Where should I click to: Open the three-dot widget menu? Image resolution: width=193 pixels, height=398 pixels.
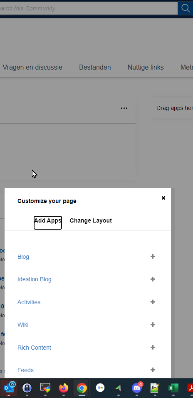click(x=124, y=108)
